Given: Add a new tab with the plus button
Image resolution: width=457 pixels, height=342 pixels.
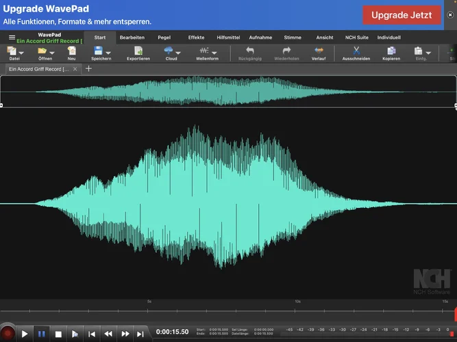Looking at the screenshot, I should 88,69.
